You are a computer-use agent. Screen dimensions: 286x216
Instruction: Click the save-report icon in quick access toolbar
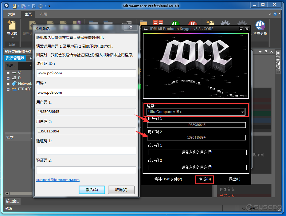pos(24,6)
